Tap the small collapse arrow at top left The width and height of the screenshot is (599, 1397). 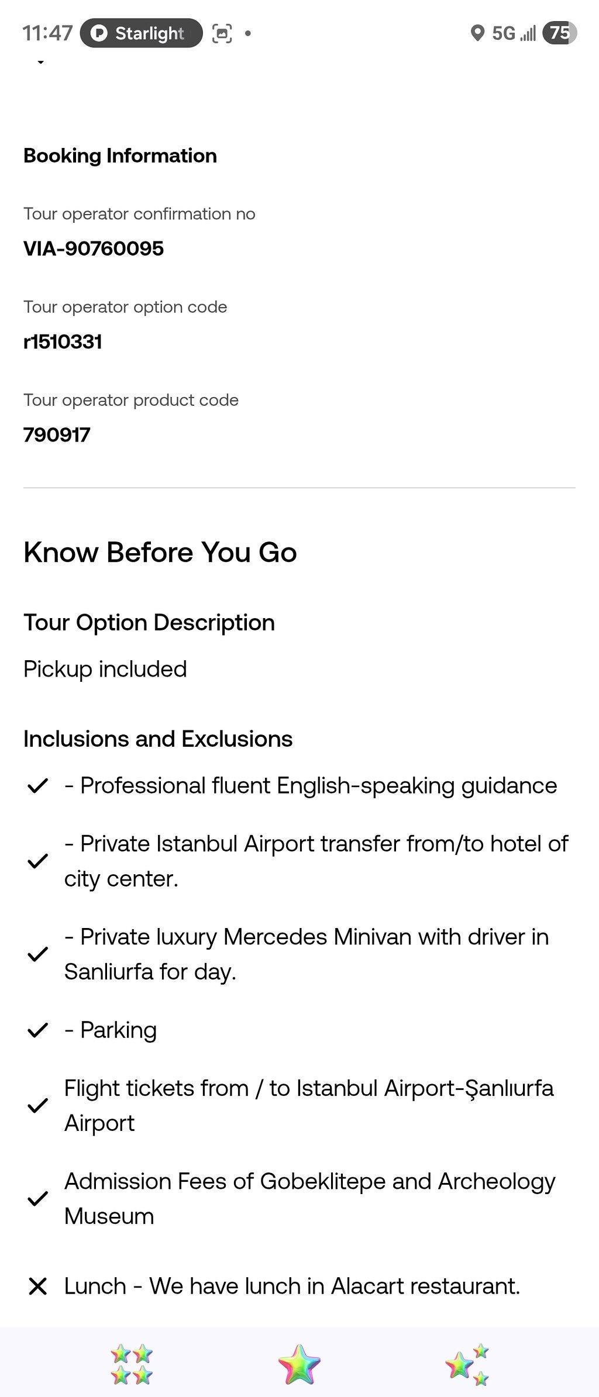coord(40,62)
